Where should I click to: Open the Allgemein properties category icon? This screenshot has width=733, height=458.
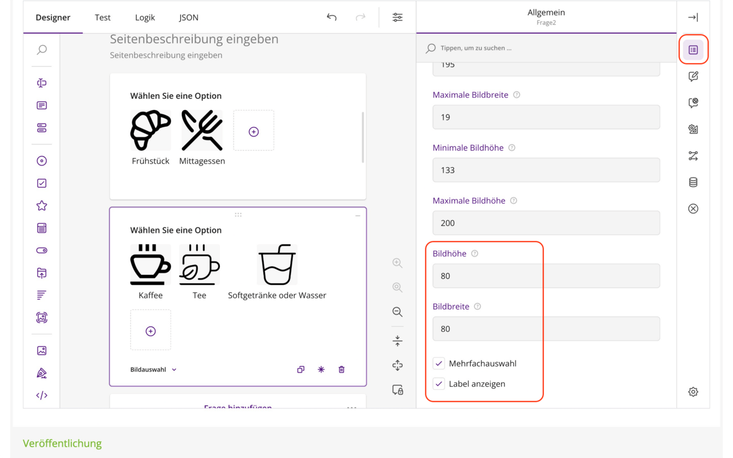pos(693,50)
